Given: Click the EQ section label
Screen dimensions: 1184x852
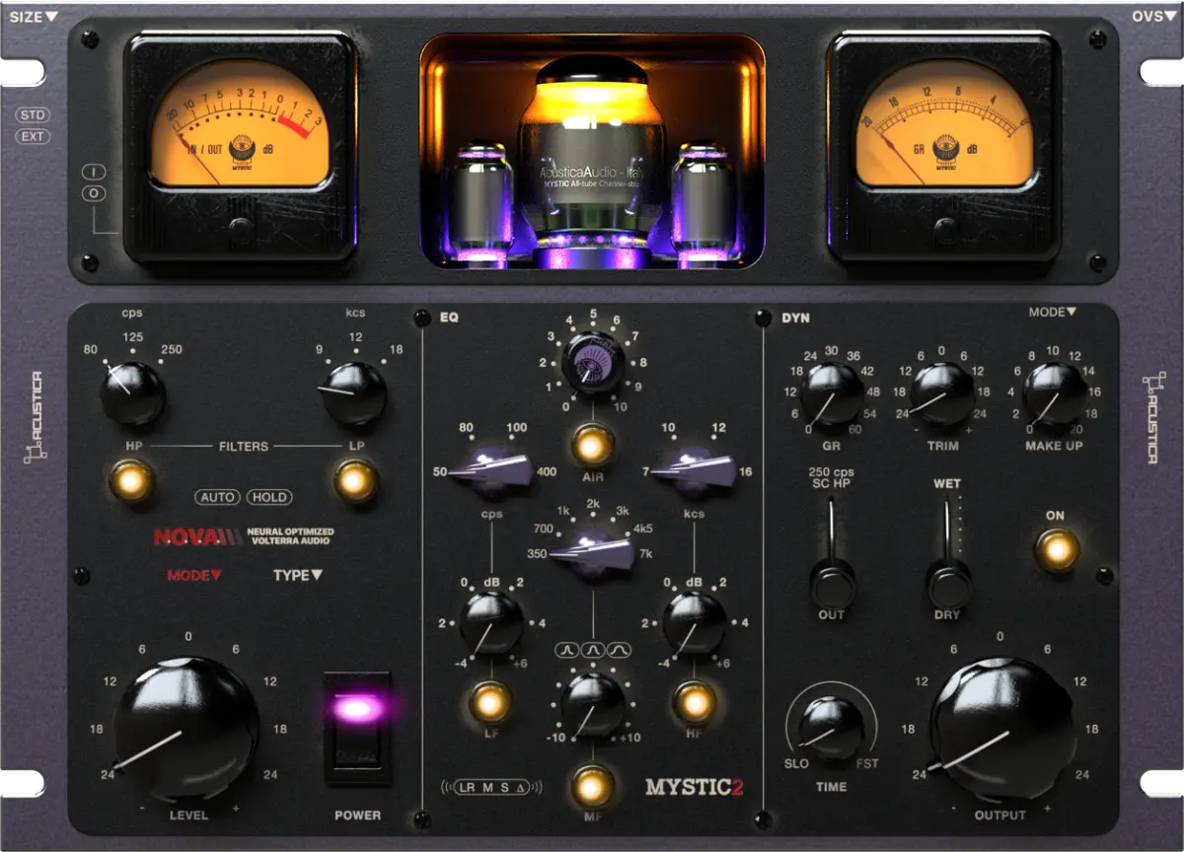Looking at the screenshot, I should click(448, 318).
